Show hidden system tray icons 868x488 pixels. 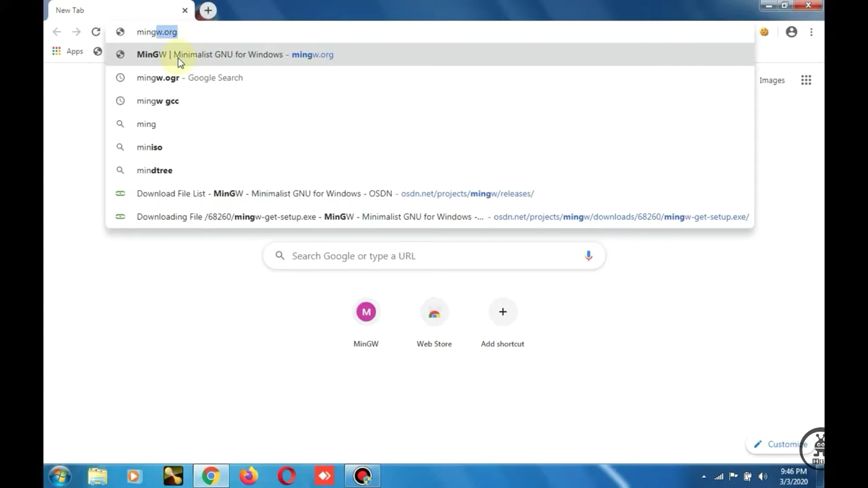tap(704, 476)
